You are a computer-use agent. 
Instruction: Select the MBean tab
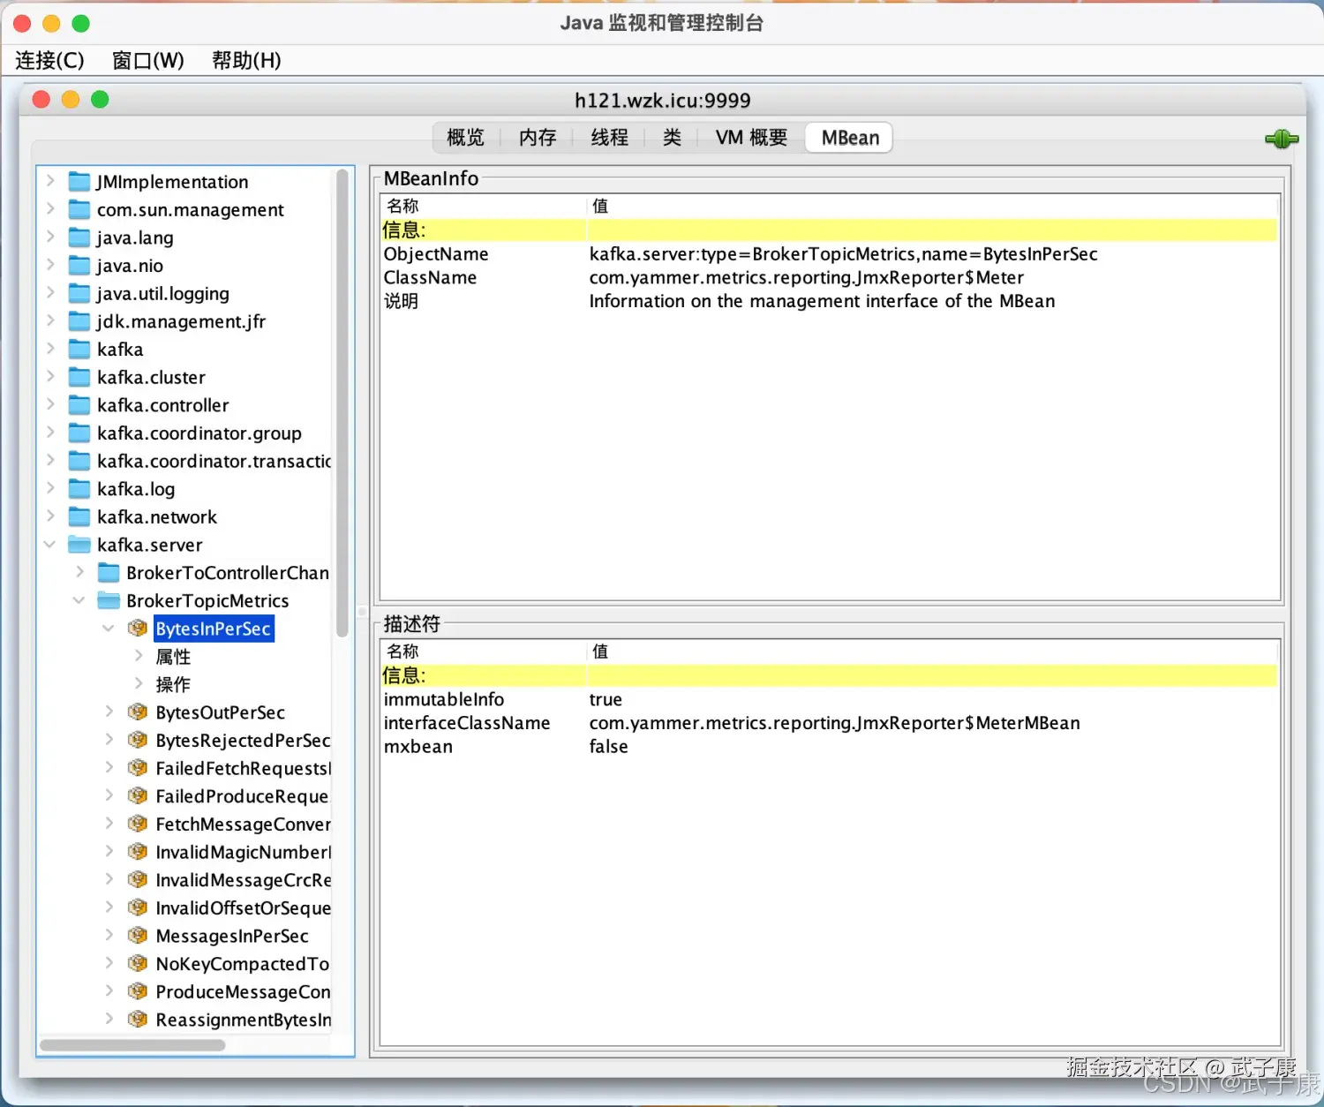click(850, 138)
